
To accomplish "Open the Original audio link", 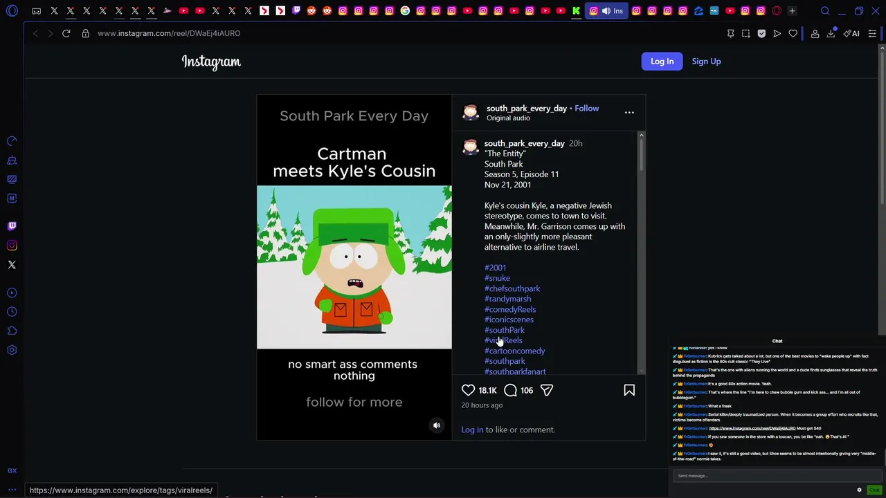I will 508,118.
